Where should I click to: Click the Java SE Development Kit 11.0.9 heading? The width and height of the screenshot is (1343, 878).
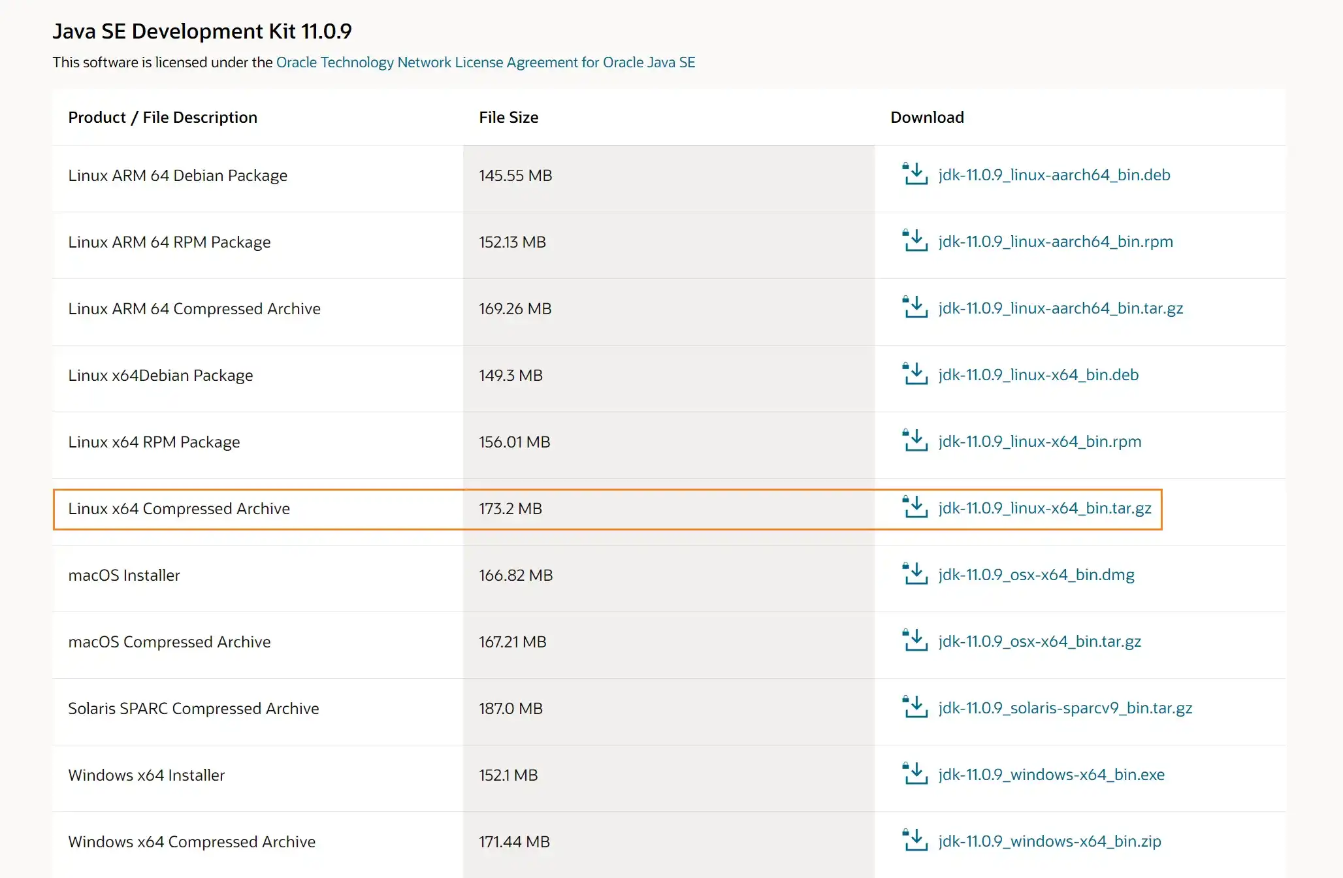pyautogui.click(x=202, y=31)
